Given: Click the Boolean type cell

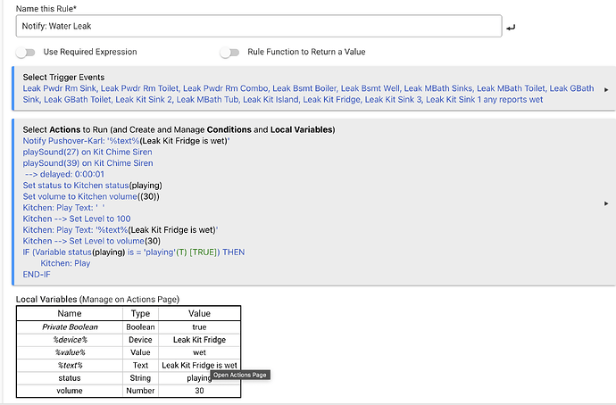Looking at the screenshot, I should click(x=140, y=326).
